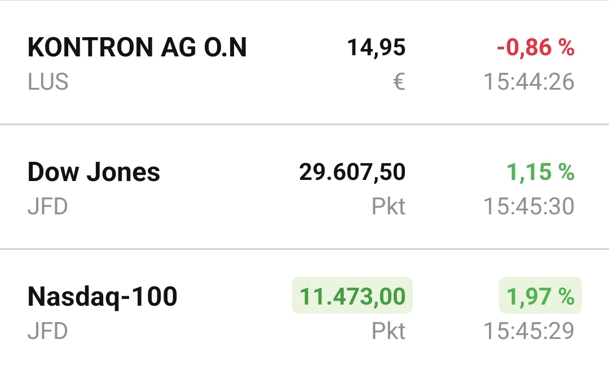This screenshot has width=609, height=370.
Task: Click the KONTRON price of 14,95
Action: (376, 47)
